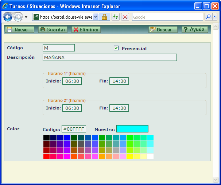The width and height of the screenshot is (221, 185).
Task: Click Horario 2º Fin time field
Action: 119,108
